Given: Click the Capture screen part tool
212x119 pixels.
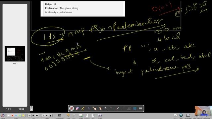Looking at the screenshot, I should tap(135, 108).
